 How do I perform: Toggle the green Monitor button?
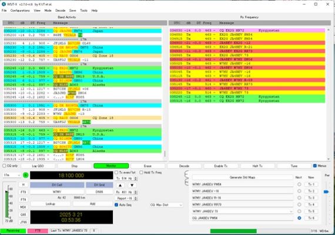(x=111, y=166)
